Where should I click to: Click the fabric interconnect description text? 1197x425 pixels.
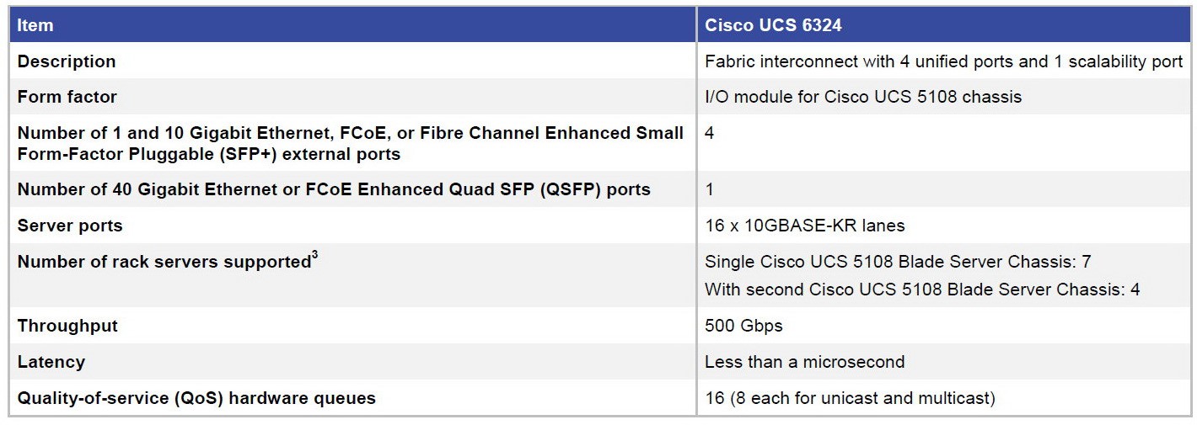tap(944, 61)
